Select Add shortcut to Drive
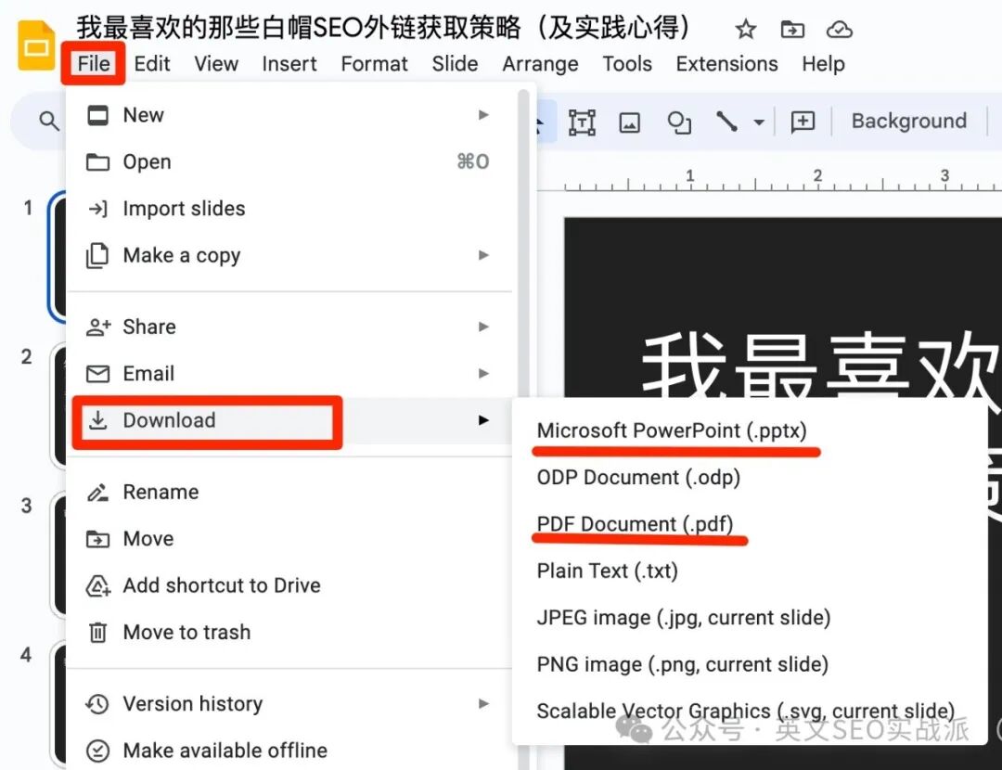The width and height of the screenshot is (1002, 770). click(x=290, y=585)
